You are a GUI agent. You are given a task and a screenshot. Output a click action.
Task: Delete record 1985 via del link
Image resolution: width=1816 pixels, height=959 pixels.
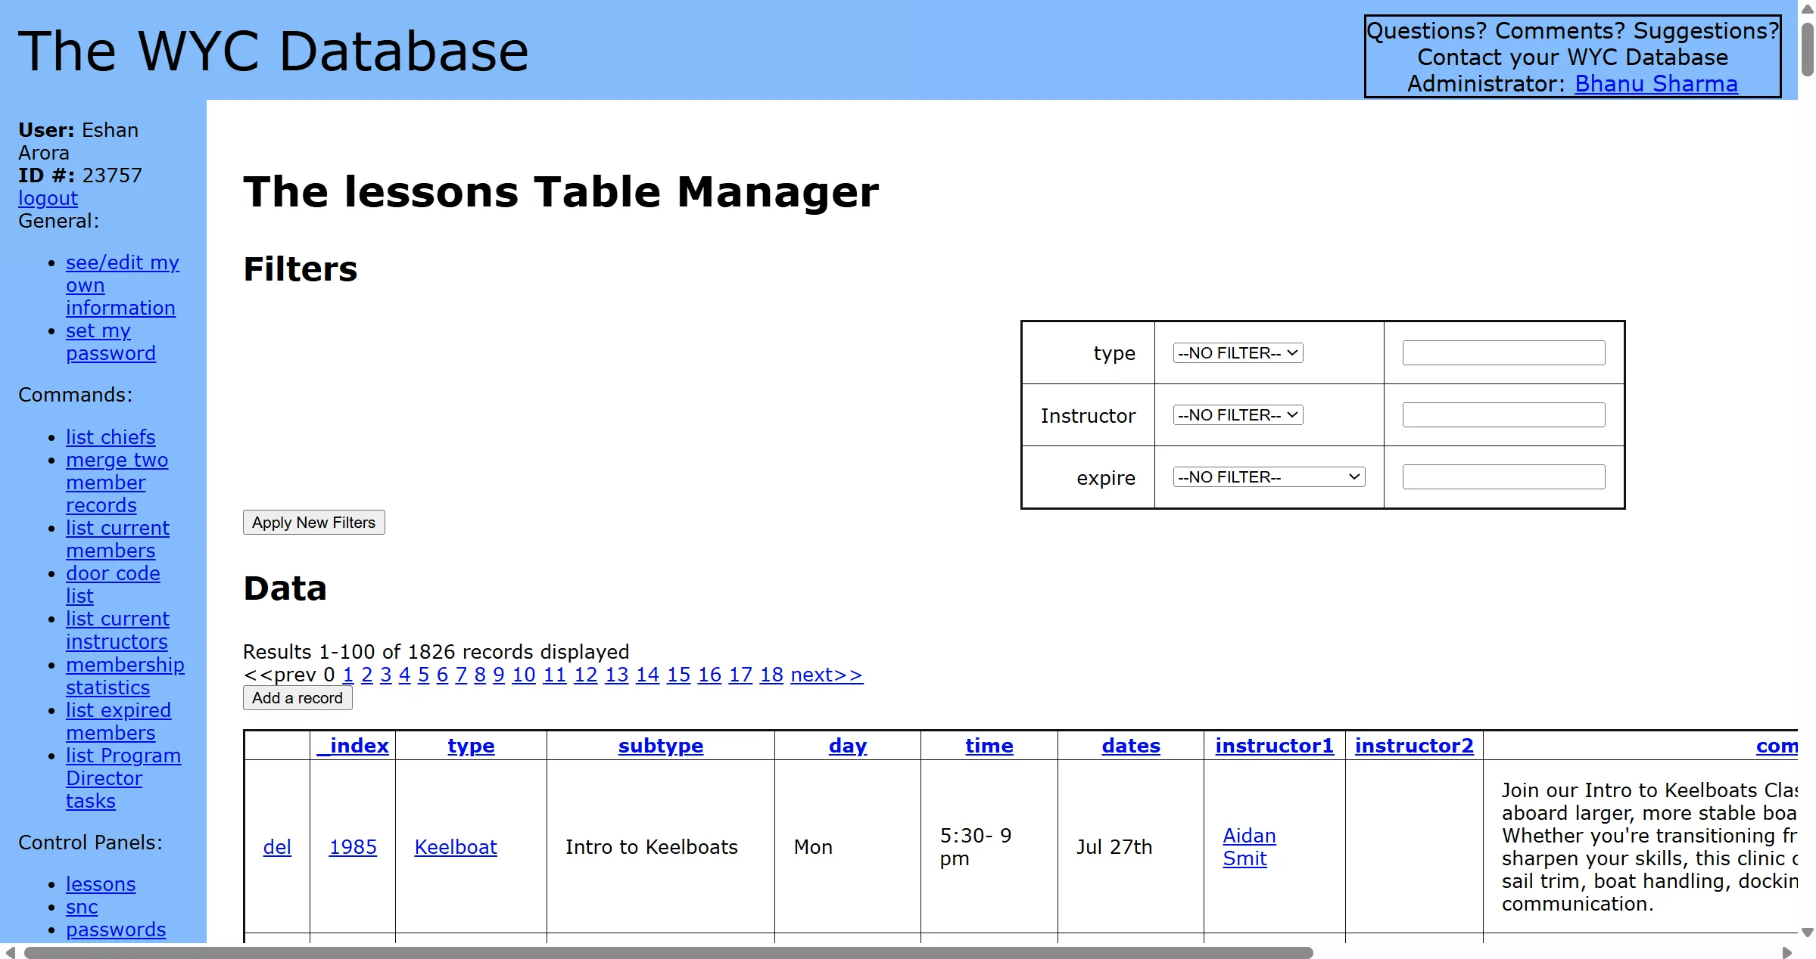pos(277,847)
